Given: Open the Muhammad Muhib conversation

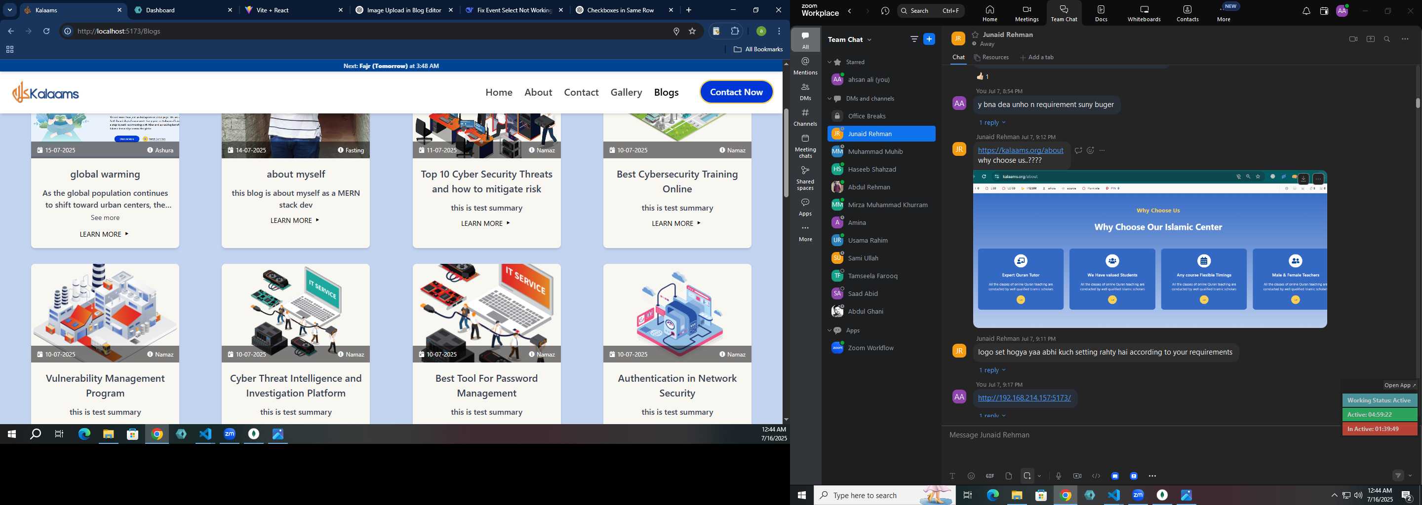Looking at the screenshot, I should point(881,151).
